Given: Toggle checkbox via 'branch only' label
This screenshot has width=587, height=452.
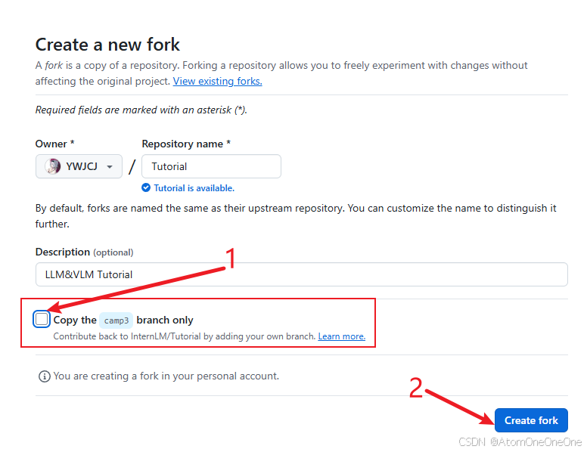Looking at the screenshot, I should (x=165, y=320).
